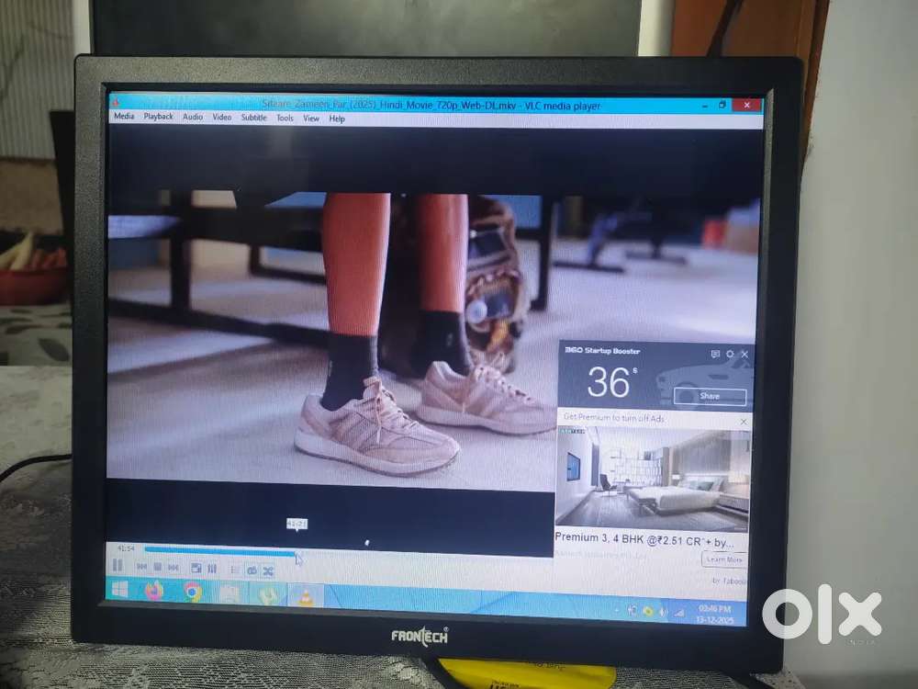Select the Next media icon
918x689 pixels.
pyautogui.click(x=173, y=567)
